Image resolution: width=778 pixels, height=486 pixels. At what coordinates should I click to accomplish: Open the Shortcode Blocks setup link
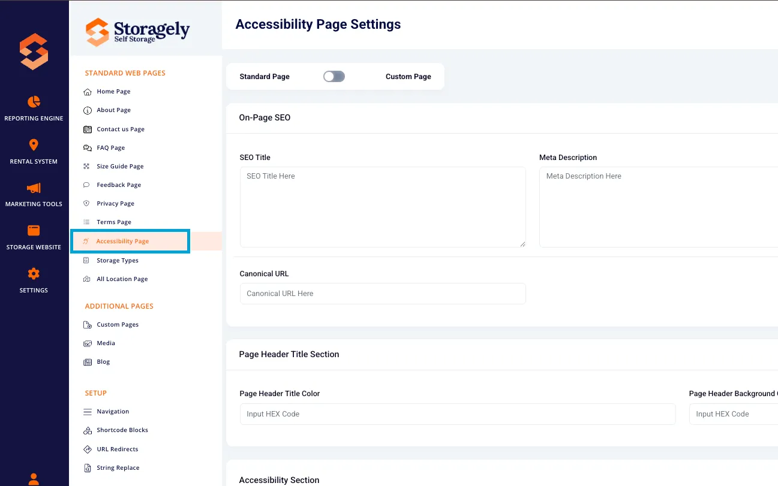(x=122, y=430)
